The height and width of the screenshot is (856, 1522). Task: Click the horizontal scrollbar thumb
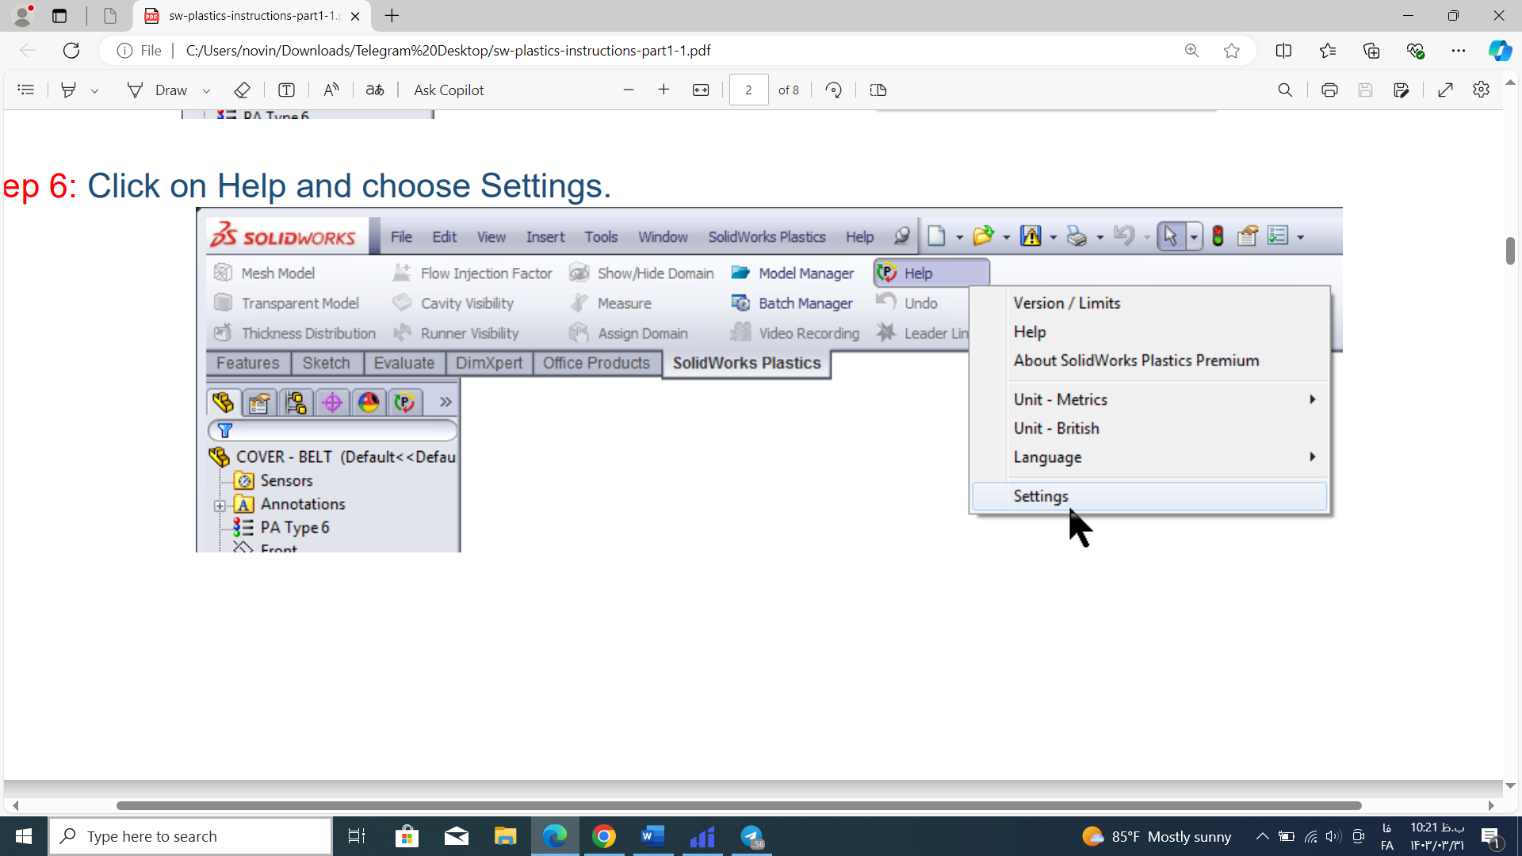click(739, 805)
